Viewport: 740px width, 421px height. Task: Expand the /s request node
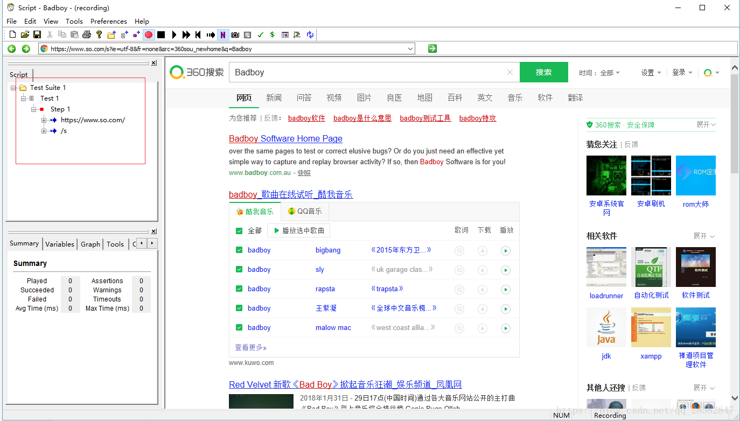pos(44,131)
